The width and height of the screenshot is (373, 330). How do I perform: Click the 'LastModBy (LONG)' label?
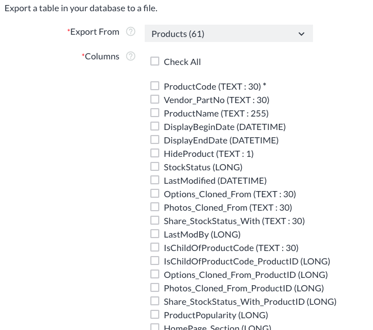click(202, 235)
